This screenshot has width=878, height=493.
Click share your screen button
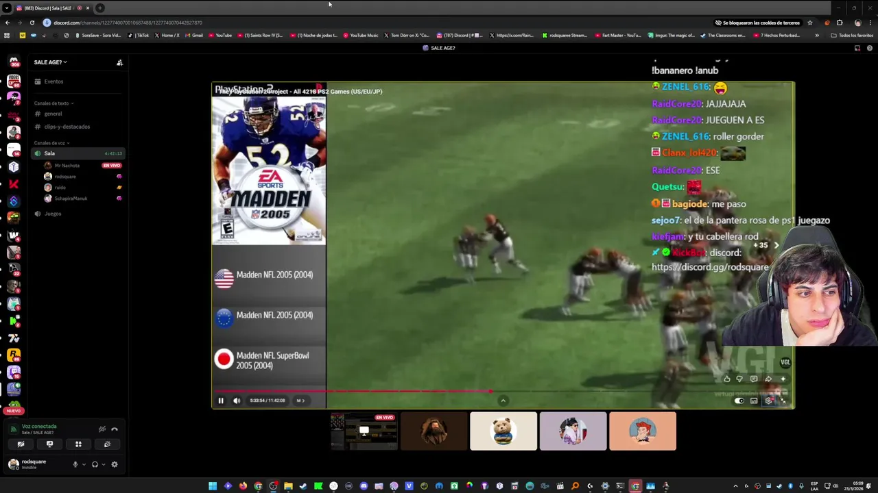click(x=49, y=444)
